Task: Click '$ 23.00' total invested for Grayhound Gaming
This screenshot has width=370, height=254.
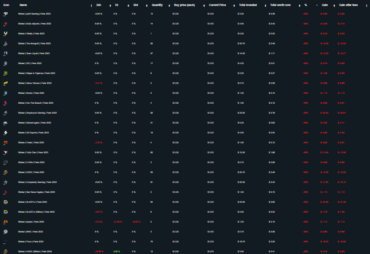Action: [x=241, y=113]
